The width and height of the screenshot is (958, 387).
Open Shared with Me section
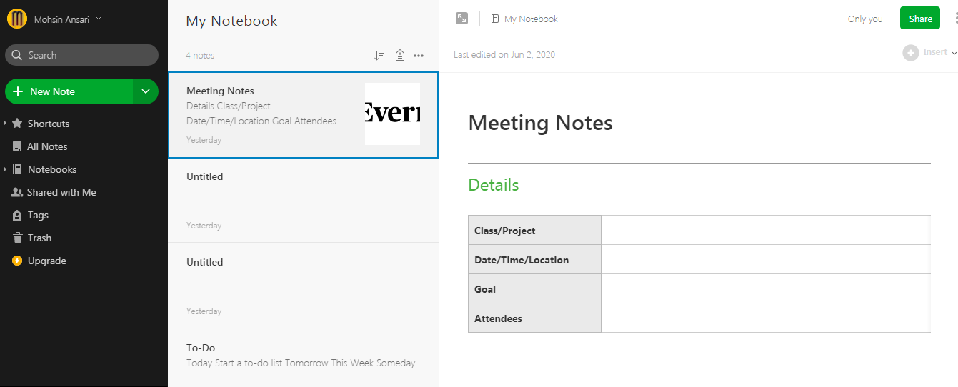(61, 192)
